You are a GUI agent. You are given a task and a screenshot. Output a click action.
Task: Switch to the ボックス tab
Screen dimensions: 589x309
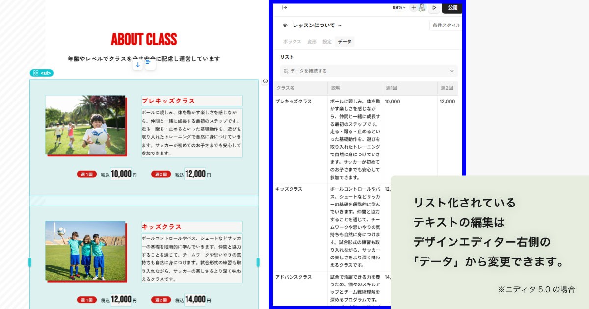pos(292,42)
